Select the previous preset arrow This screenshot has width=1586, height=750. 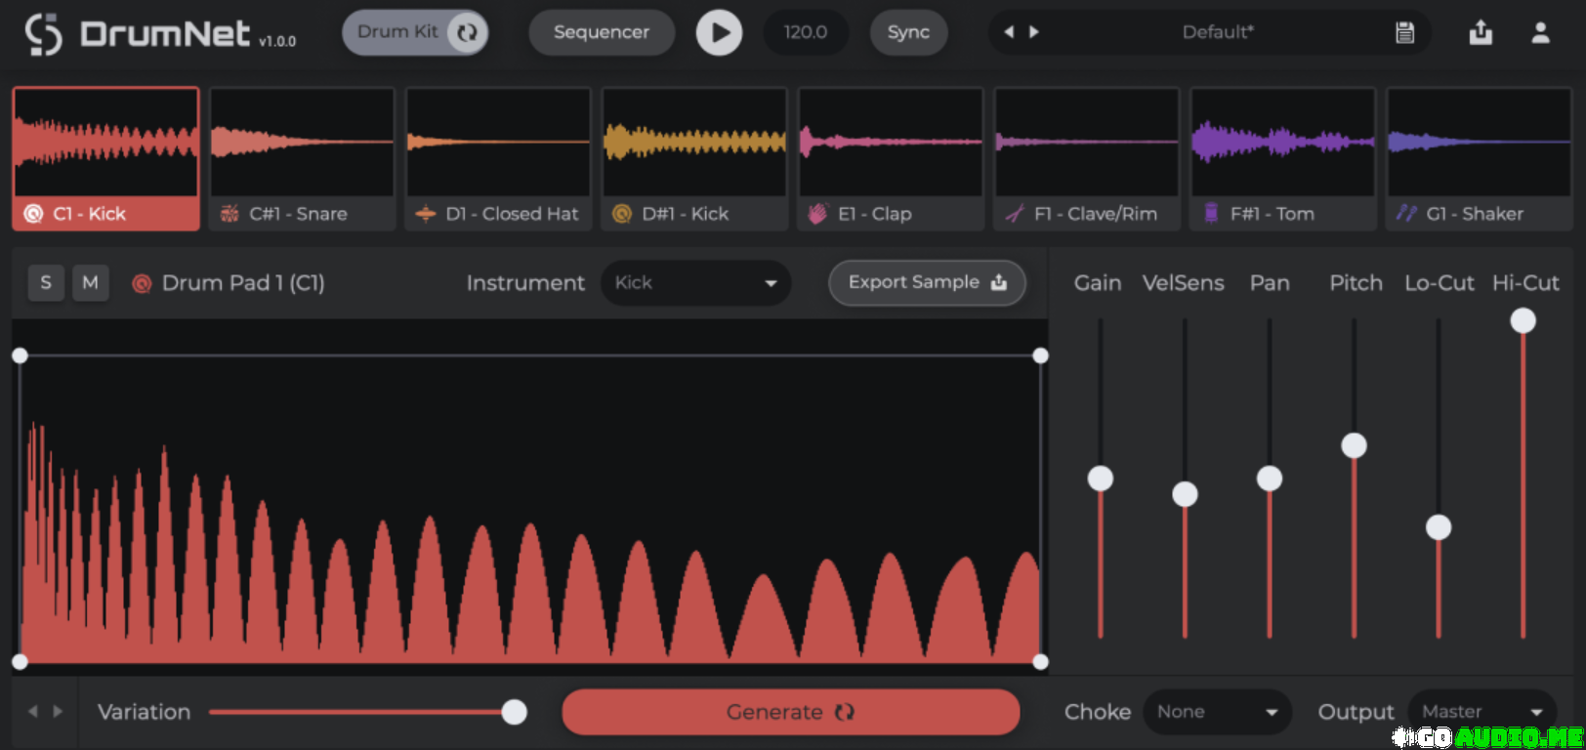(1009, 32)
